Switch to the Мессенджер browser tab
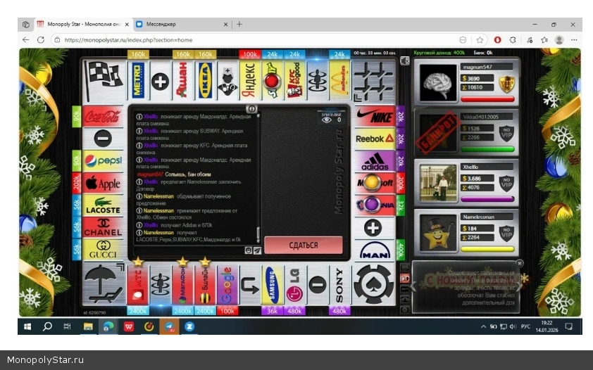 (x=182, y=24)
